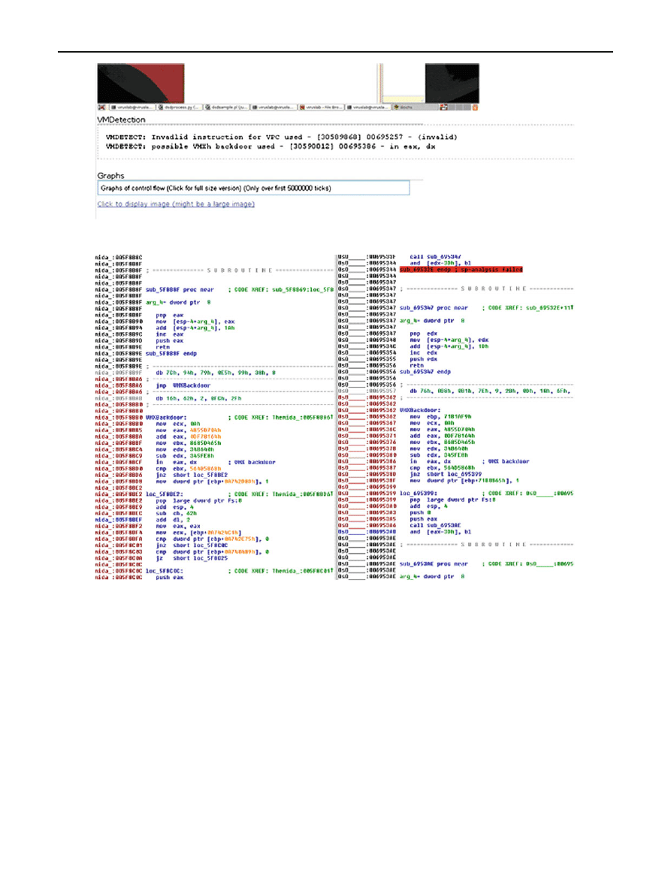Click the red X icon in taskbar

(x=101, y=107)
